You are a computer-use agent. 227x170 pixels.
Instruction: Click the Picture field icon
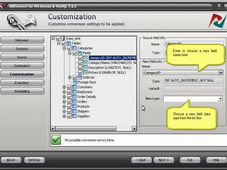tap(86, 73)
